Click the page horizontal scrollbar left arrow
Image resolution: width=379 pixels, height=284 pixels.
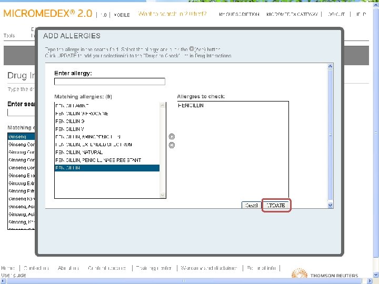coord(3,281)
